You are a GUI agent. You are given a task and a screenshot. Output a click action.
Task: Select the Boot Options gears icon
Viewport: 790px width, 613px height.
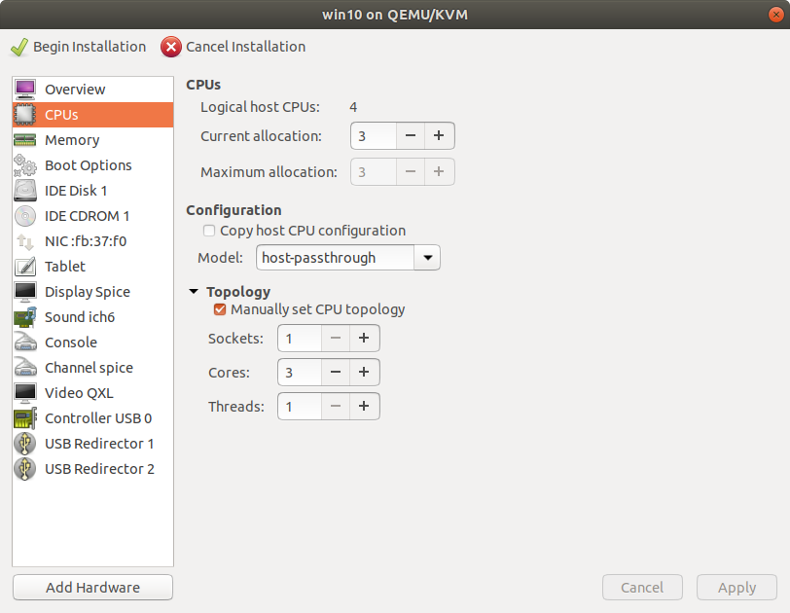pos(25,165)
